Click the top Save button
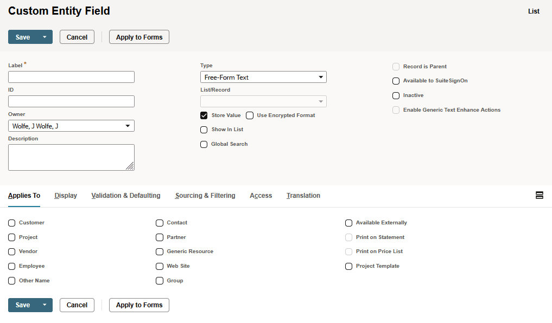 click(x=23, y=37)
